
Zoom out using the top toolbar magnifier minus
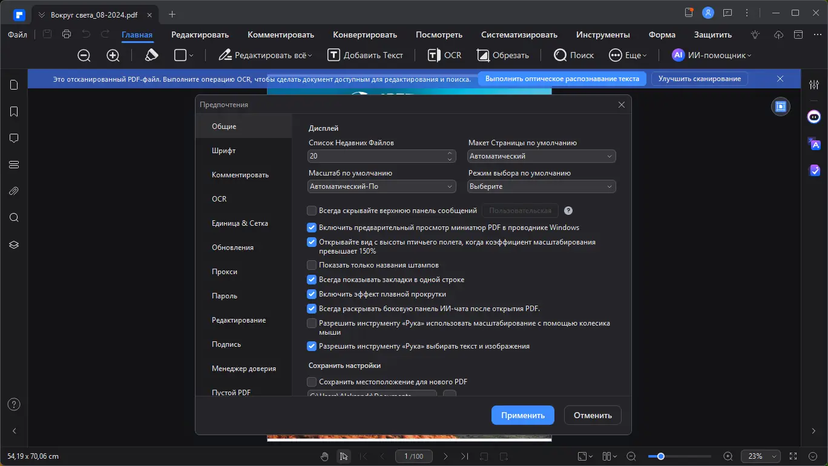click(x=84, y=56)
